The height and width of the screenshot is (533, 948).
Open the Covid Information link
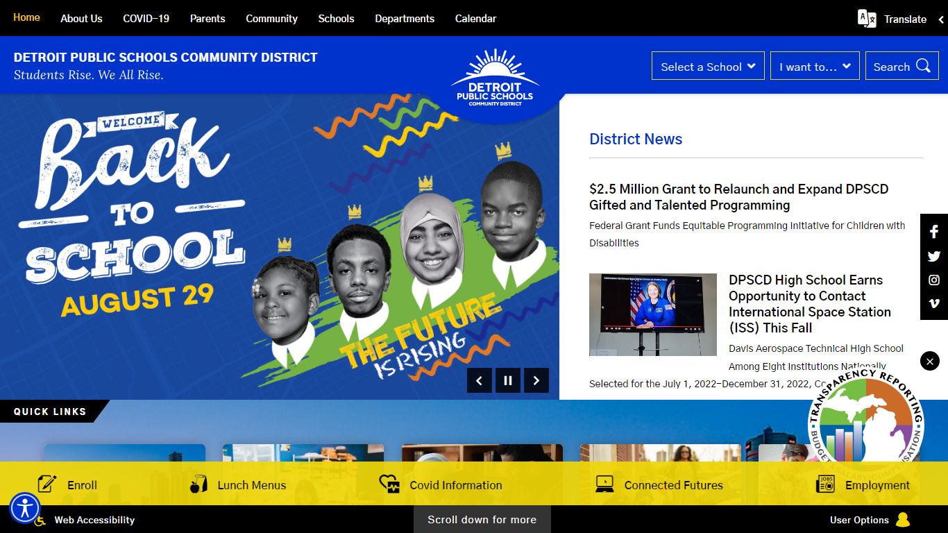(455, 485)
